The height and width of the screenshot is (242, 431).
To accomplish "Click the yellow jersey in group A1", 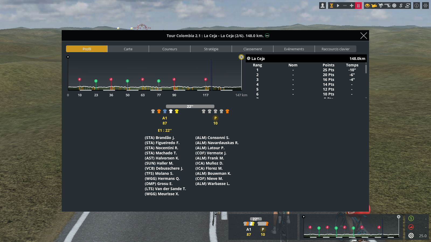I will coord(177,111).
